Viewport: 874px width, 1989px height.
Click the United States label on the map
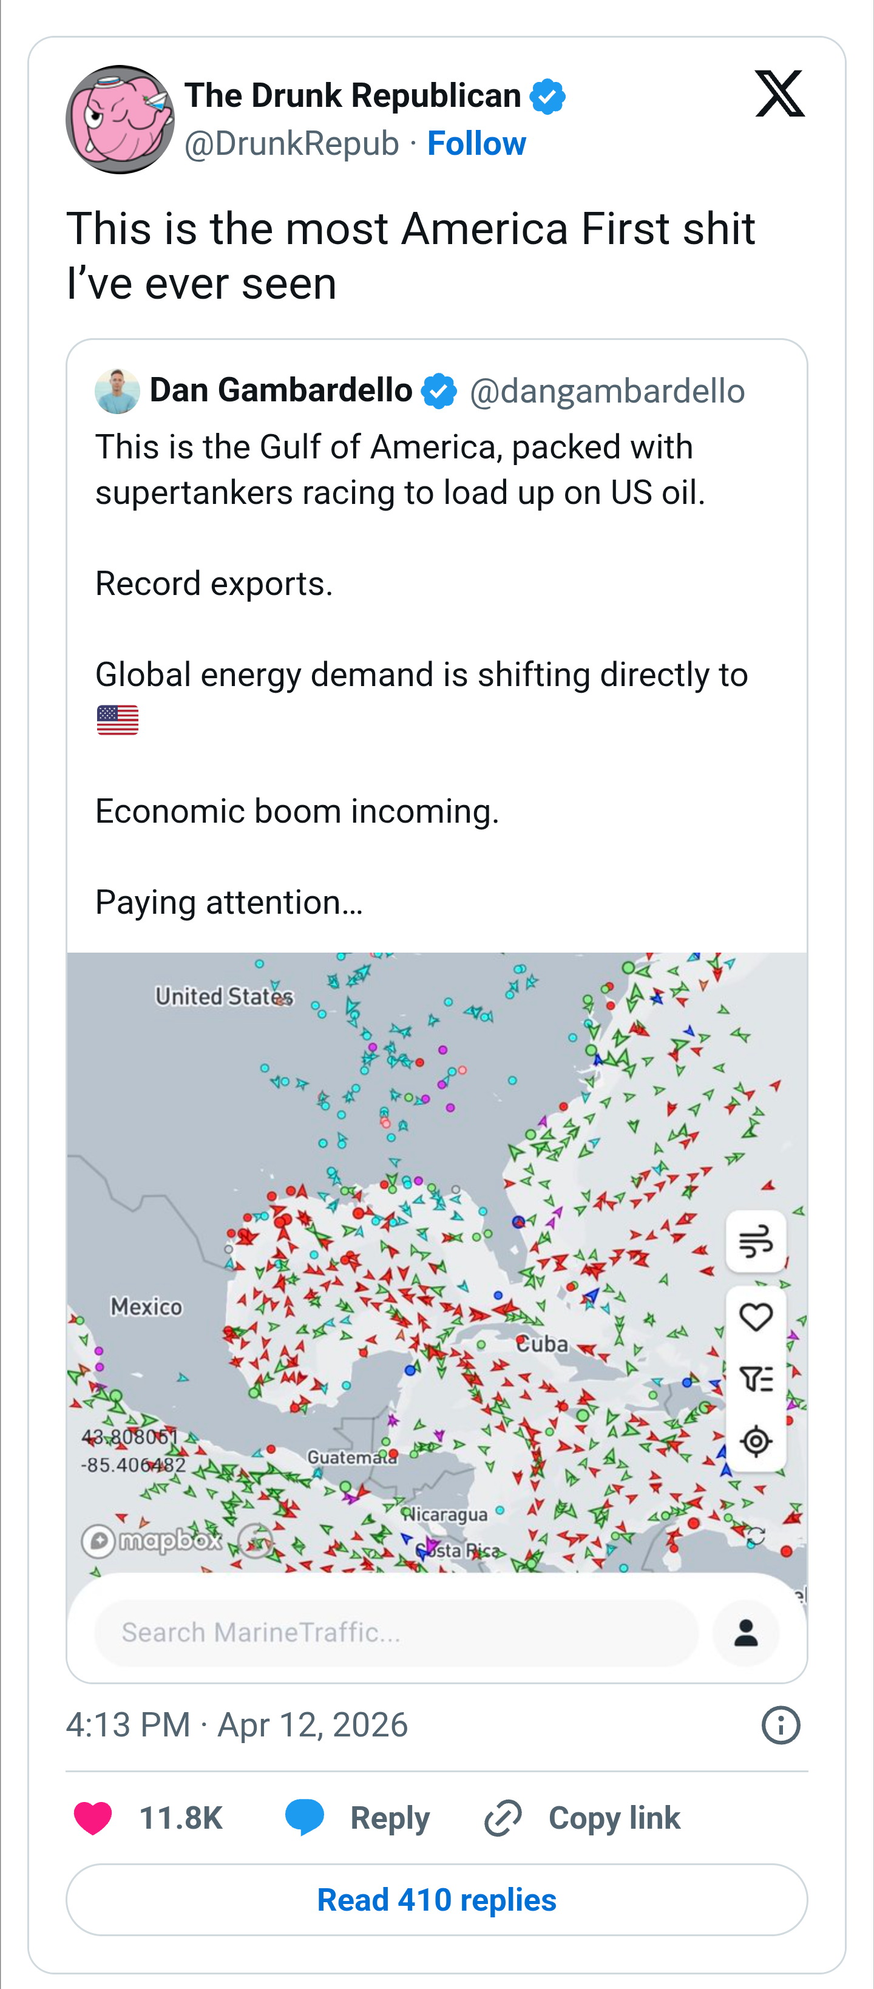point(225,997)
